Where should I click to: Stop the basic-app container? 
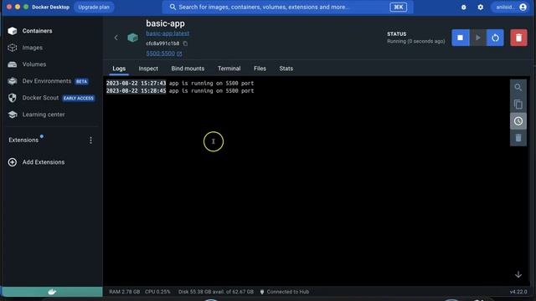click(x=460, y=38)
